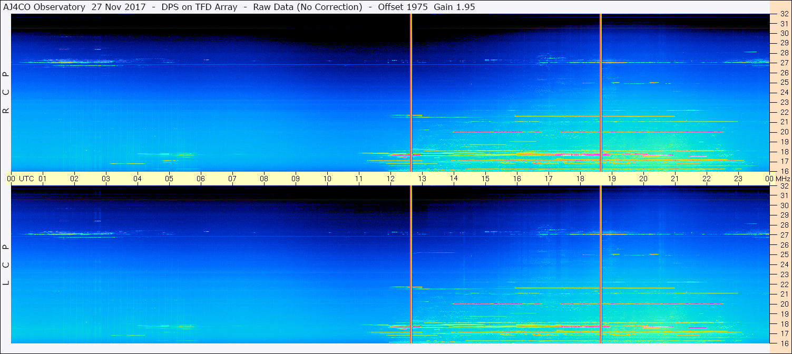The width and height of the screenshot is (792, 354).
Task: Click the "00" hour label beside "UTC"
Action: point(11,179)
